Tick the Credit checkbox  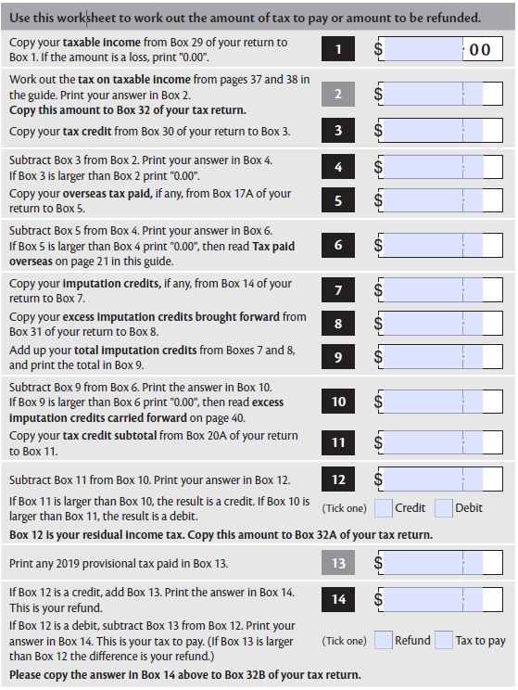coord(383,508)
